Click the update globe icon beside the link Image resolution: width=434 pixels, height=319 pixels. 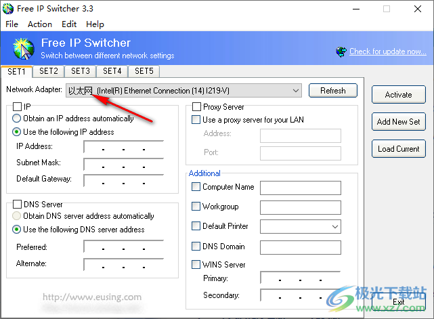341,51
